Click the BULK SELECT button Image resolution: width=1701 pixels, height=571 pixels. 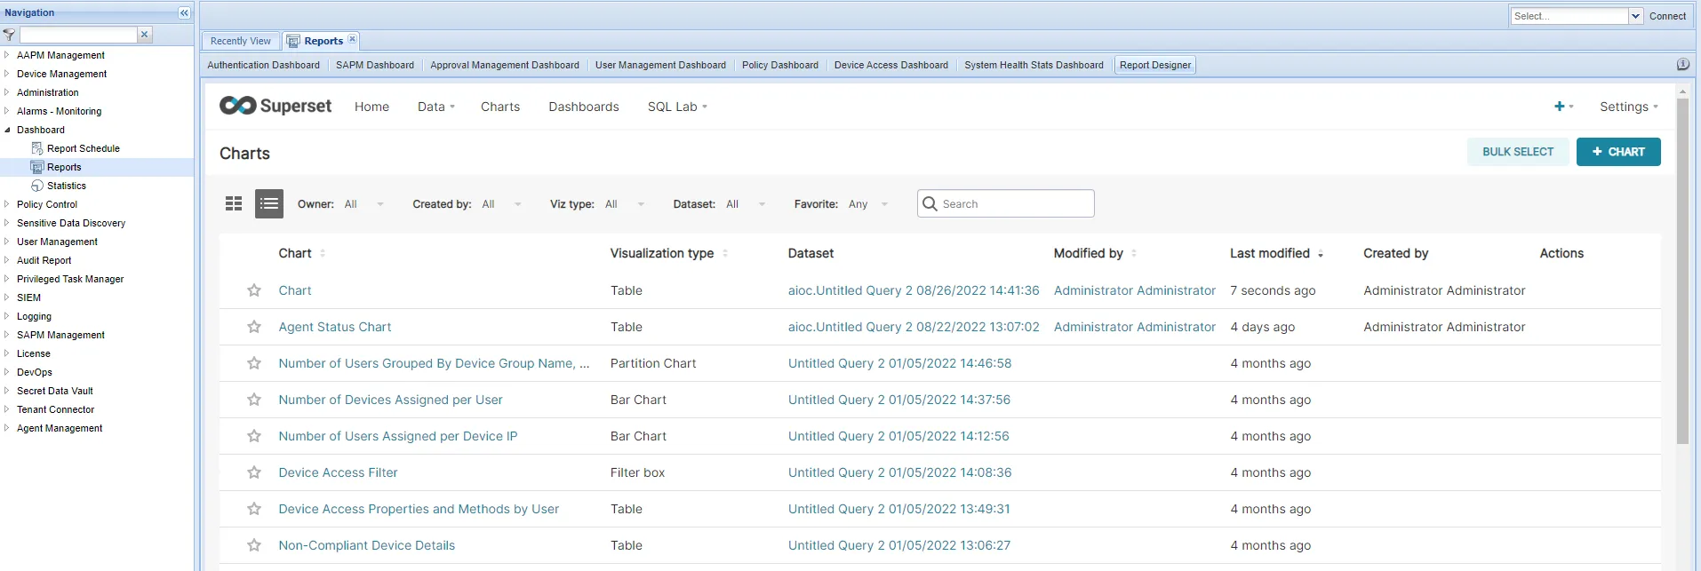(x=1518, y=152)
